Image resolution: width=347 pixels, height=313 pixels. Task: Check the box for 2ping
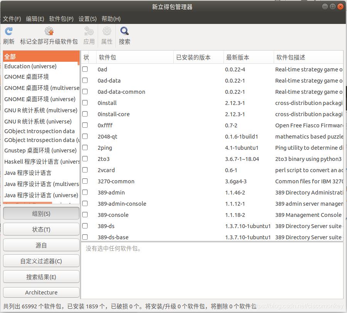[85, 147]
